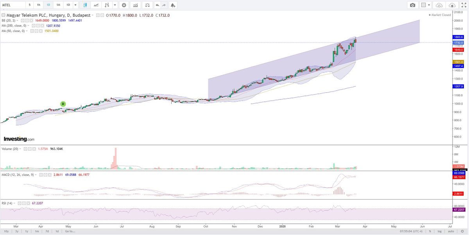
Task: Open settings for Volume (20) indicator
Action: click(30, 149)
